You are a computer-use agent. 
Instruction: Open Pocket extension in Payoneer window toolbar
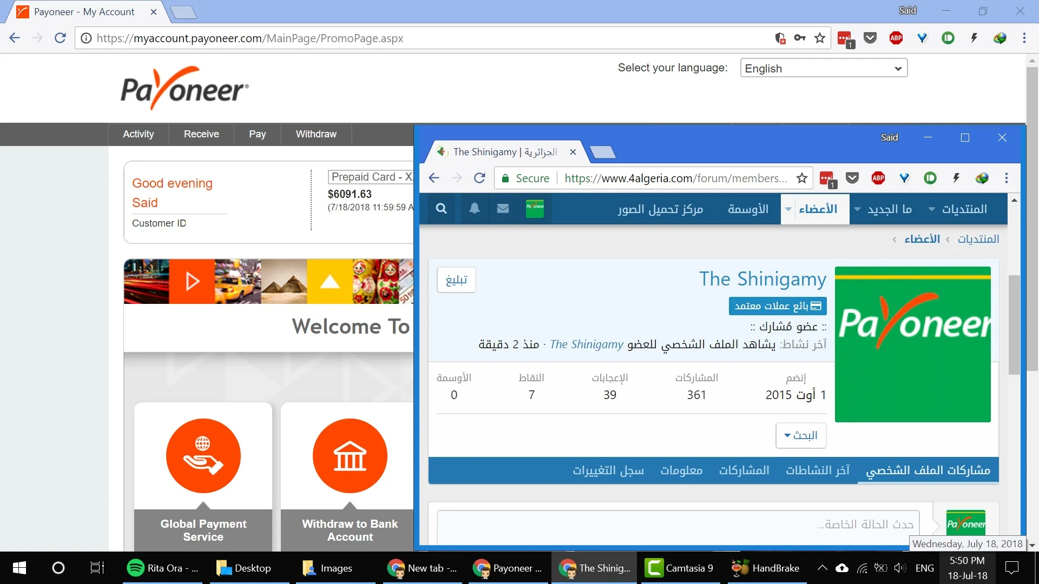(870, 38)
